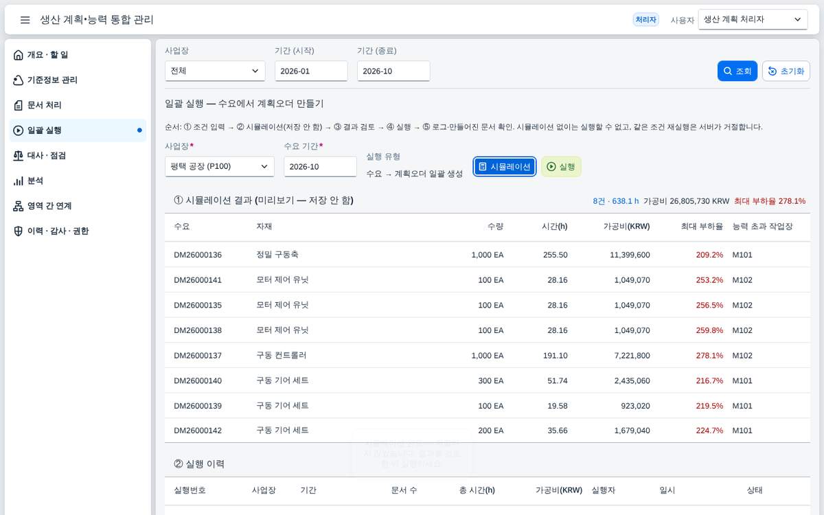The height and width of the screenshot is (515, 824).
Task: Run the 시뮬레이션 button
Action: [x=505, y=167]
